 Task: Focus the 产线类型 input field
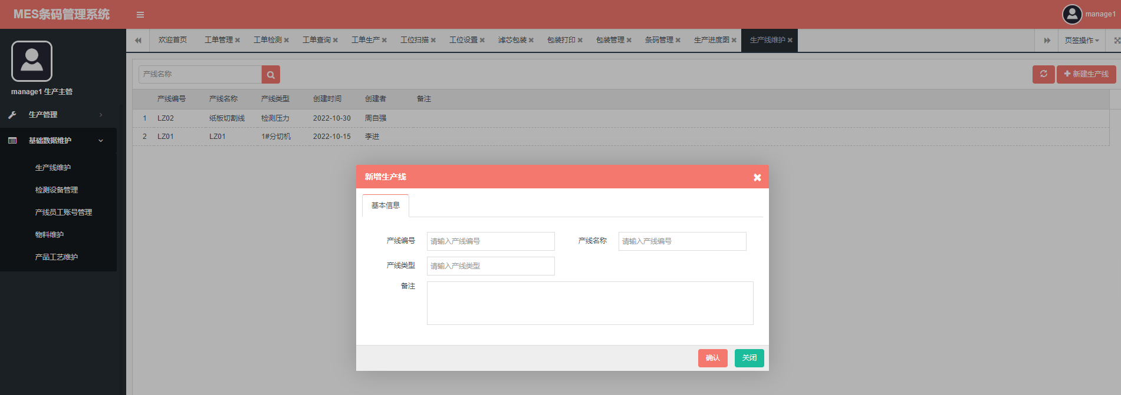point(491,266)
